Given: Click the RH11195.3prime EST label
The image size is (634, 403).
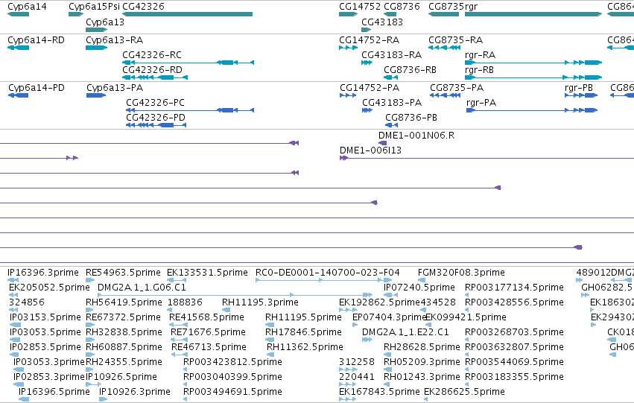Looking at the screenshot, I should pos(261,302).
